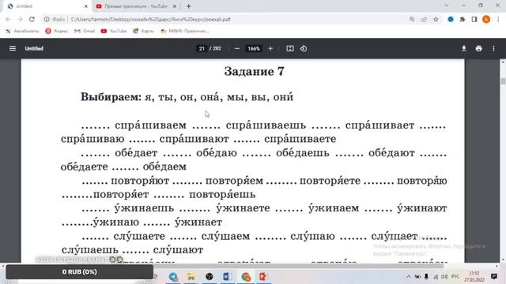Show hidden system tray icons
The image size is (506, 284).
(x=408, y=277)
